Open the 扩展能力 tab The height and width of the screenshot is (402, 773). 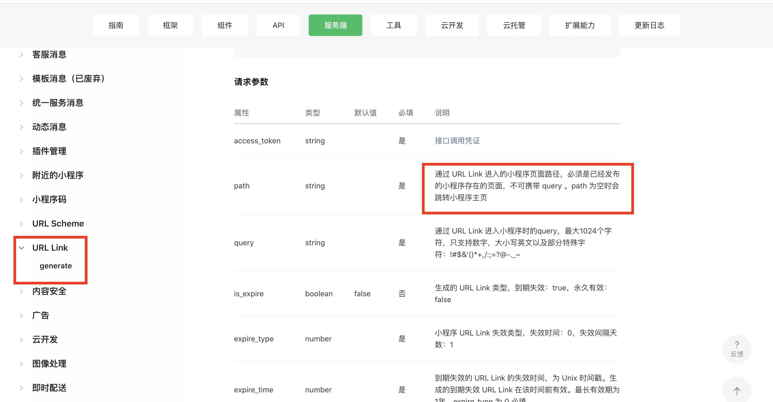coord(579,25)
